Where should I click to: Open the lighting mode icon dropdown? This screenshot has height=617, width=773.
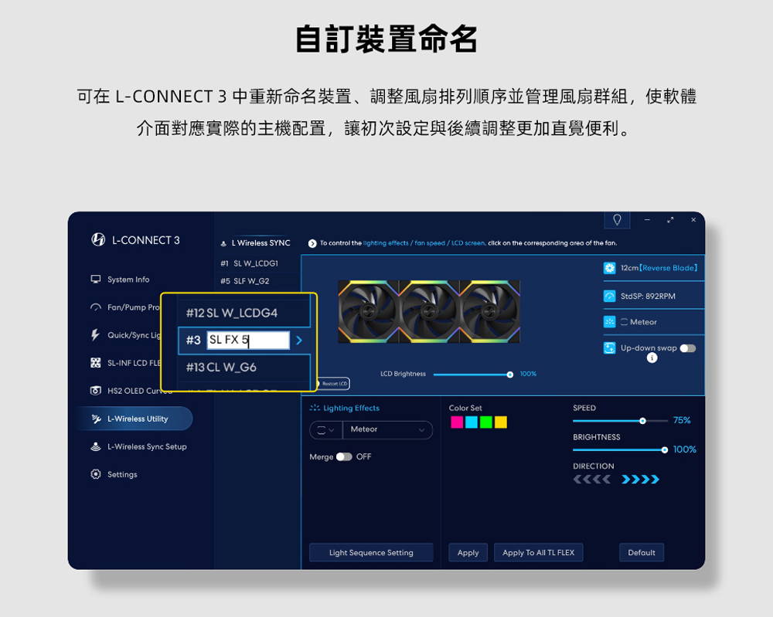[x=326, y=430]
